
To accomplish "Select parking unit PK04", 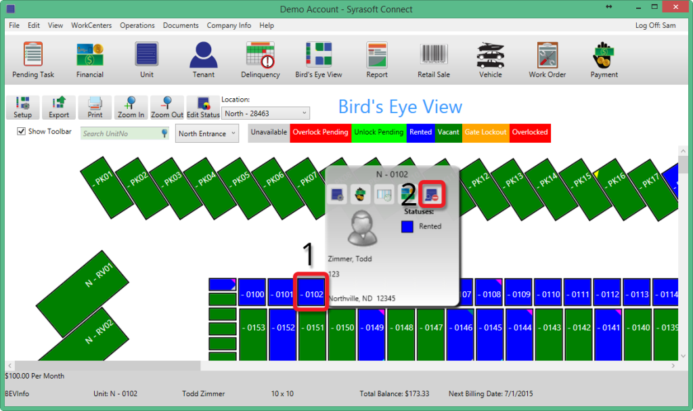I will (x=210, y=188).
